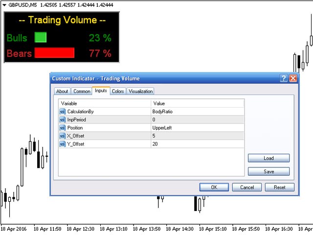Click the GBPUSD,M5 chart title text
This screenshot has width=313, height=235.
(22, 5)
